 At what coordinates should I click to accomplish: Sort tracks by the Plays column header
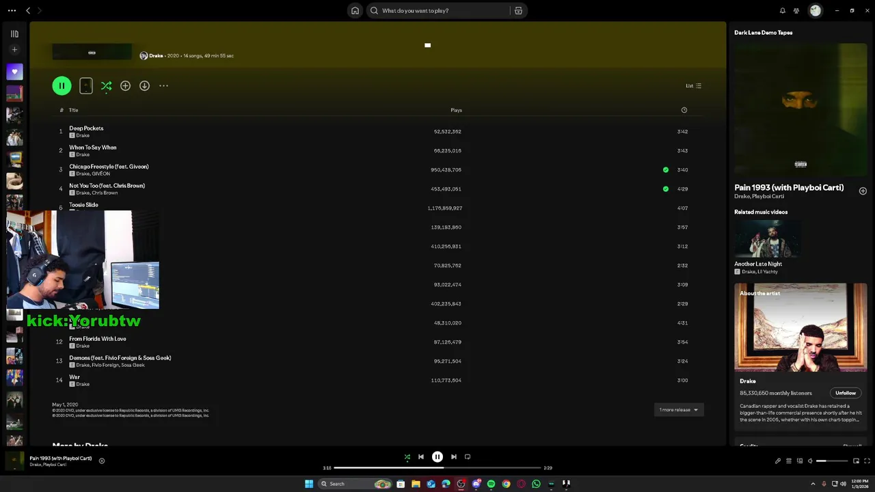(456, 110)
